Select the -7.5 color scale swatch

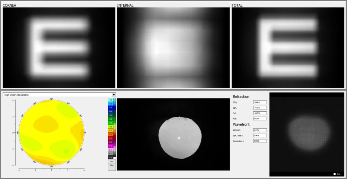[110, 100]
